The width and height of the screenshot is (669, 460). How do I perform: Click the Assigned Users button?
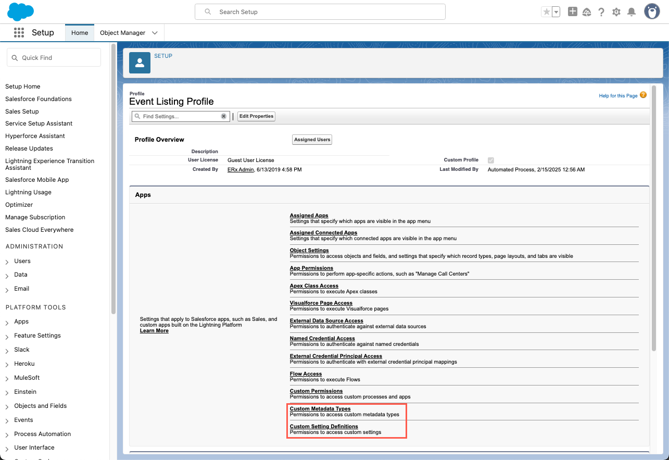pyautogui.click(x=312, y=140)
